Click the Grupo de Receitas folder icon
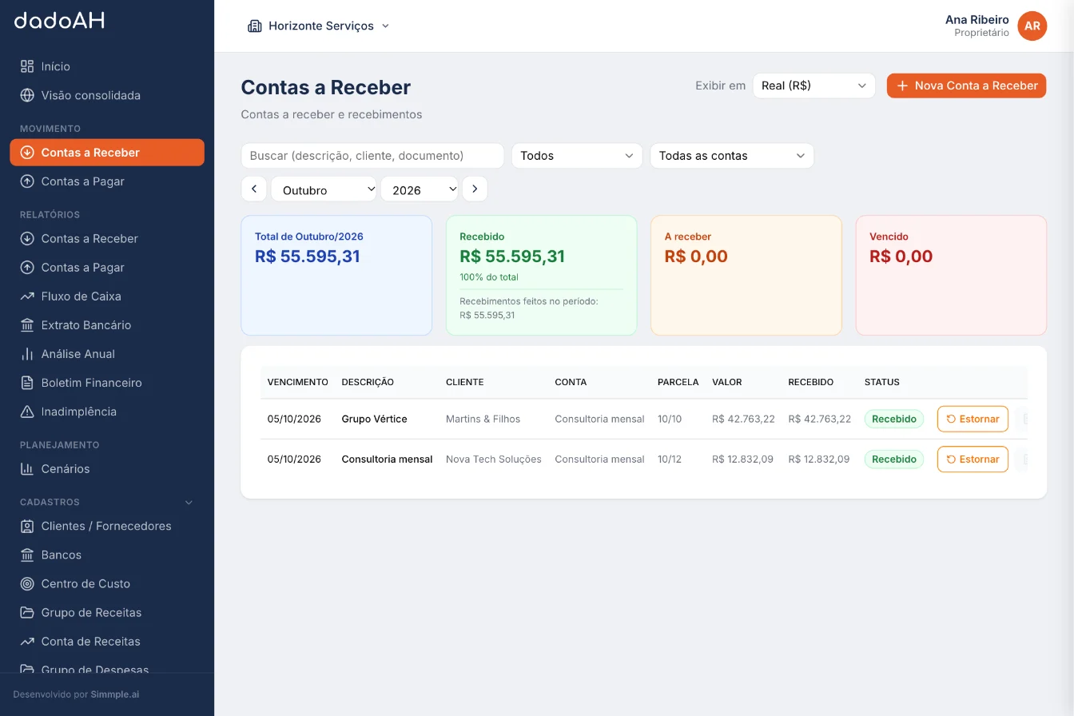 click(x=27, y=612)
